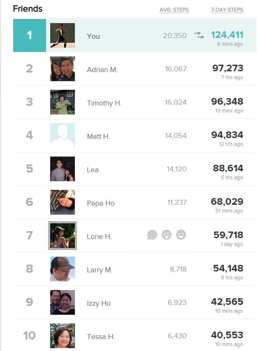Click Papa Ho's avatar image
This screenshot has height=351, width=258.
pos(63,202)
